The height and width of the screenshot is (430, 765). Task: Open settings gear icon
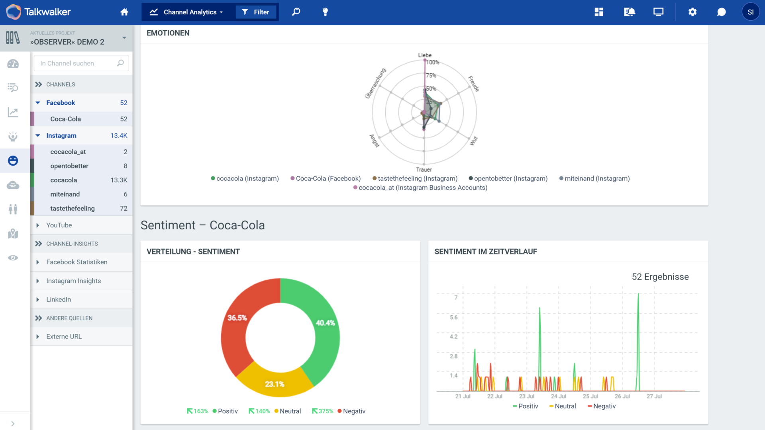[692, 12]
